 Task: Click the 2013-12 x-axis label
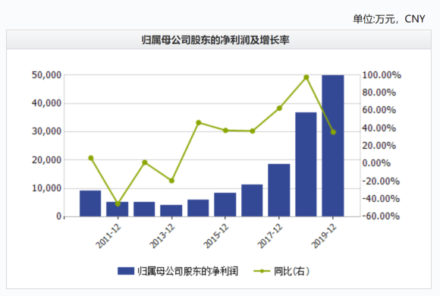[x=162, y=236]
